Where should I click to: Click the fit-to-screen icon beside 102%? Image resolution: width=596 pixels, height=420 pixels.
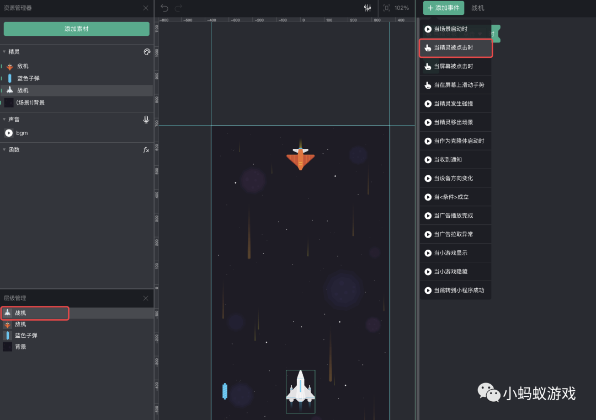[386, 8]
